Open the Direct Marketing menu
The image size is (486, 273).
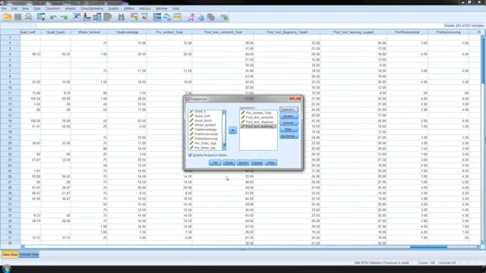[92, 8]
